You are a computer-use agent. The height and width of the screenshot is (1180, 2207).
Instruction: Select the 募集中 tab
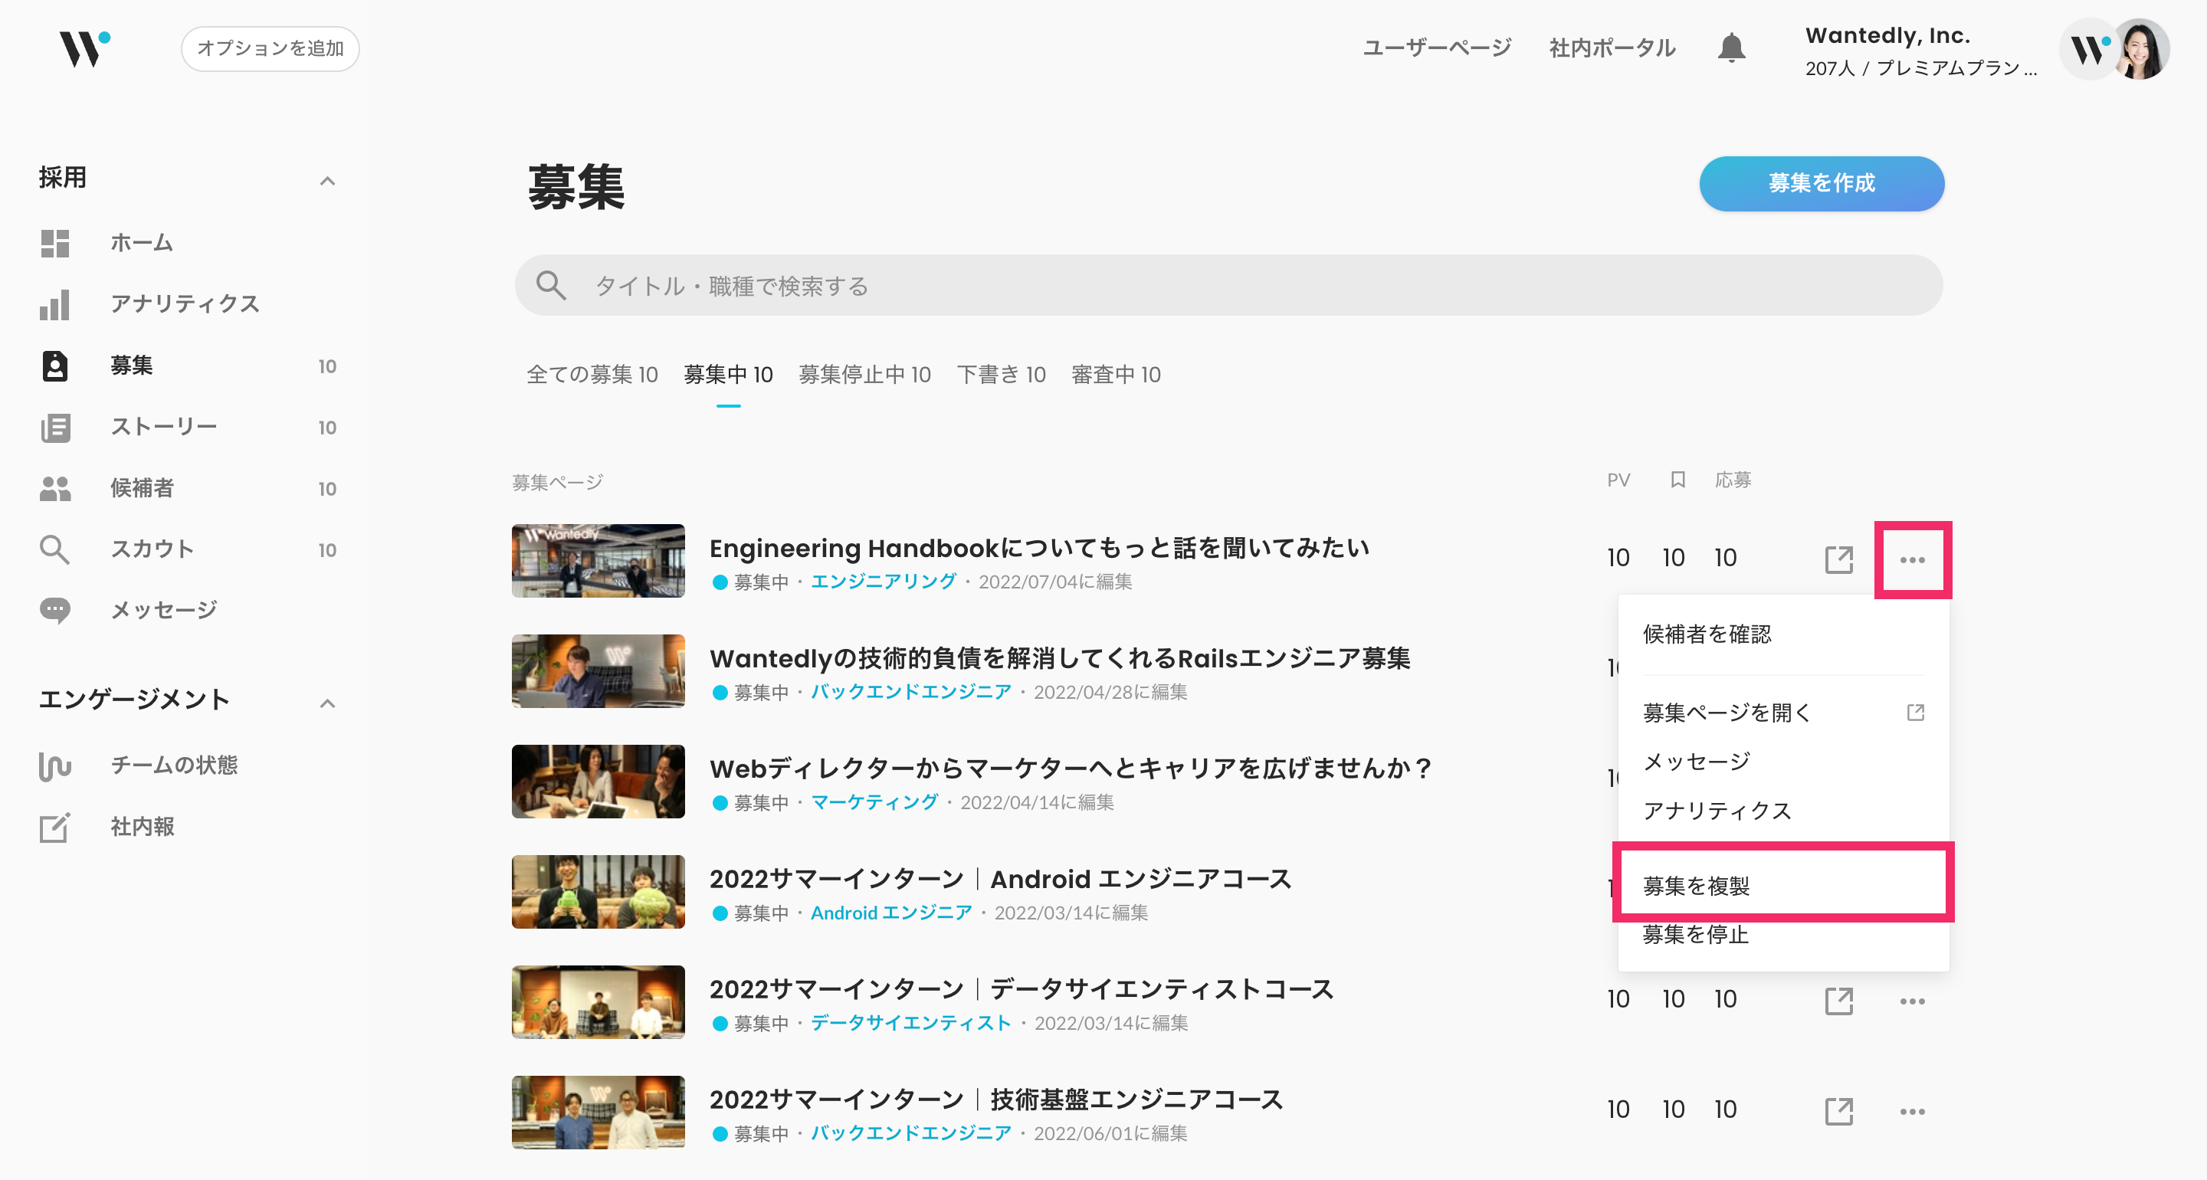728,375
